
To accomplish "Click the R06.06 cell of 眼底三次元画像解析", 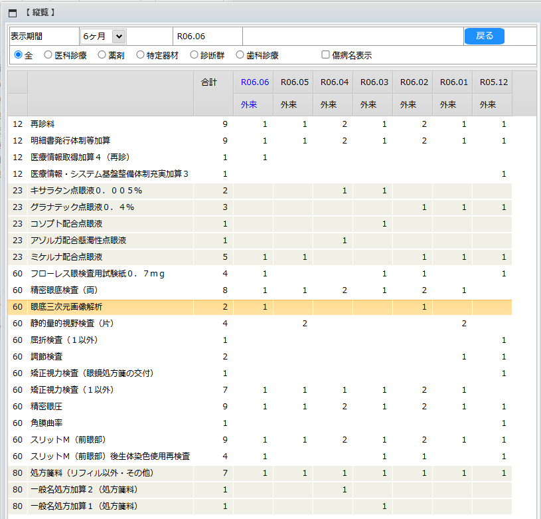I will pos(254,307).
